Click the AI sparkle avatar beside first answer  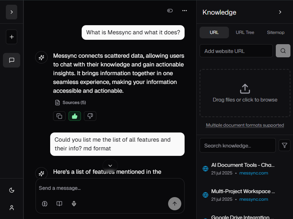[x=41, y=57]
